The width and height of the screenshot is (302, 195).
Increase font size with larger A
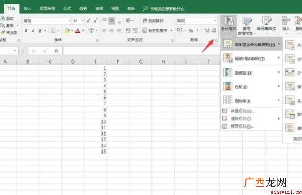pyautogui.click(x=88, y=21)
